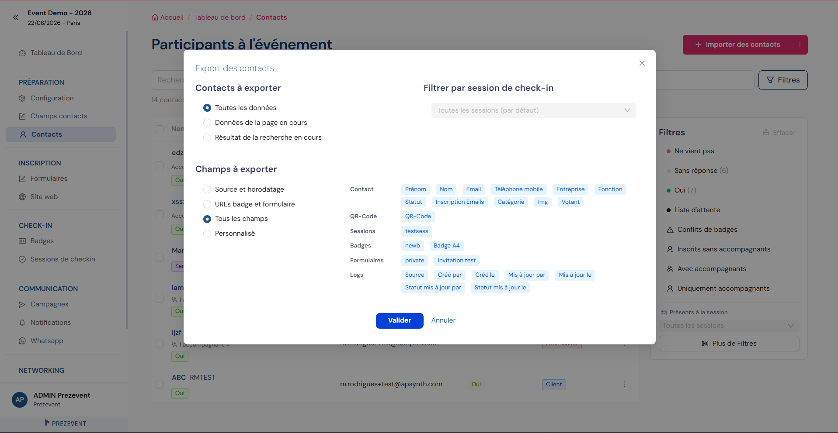The width and height of the screenshot is (838, 433).
Task: Click the Badges icon in sidebar
Action: coord(22,241)
